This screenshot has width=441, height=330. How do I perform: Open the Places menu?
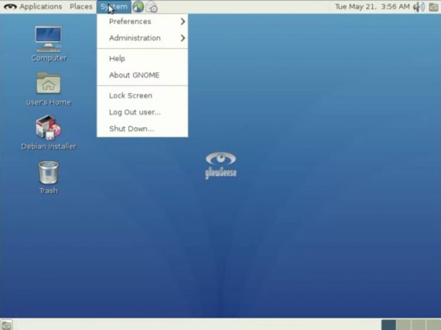coord(81,6)
